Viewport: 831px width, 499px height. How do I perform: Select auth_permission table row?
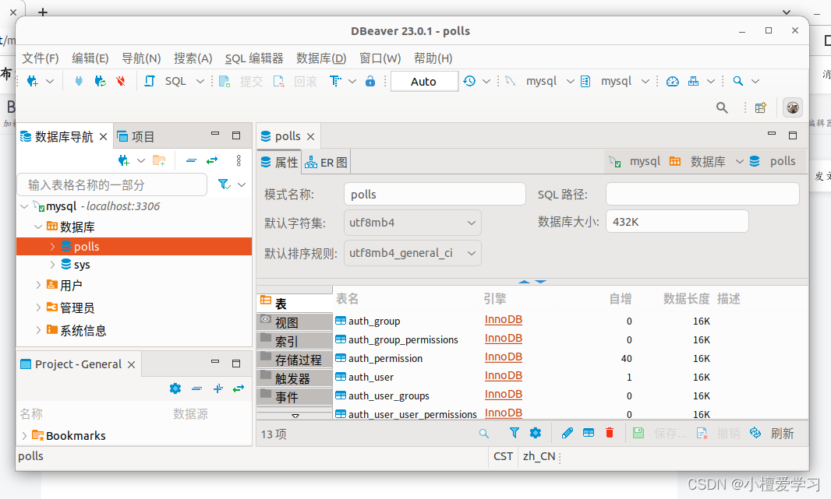[x=570, y=358]
